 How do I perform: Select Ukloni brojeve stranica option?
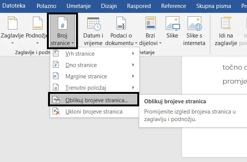tap(95, 112)
